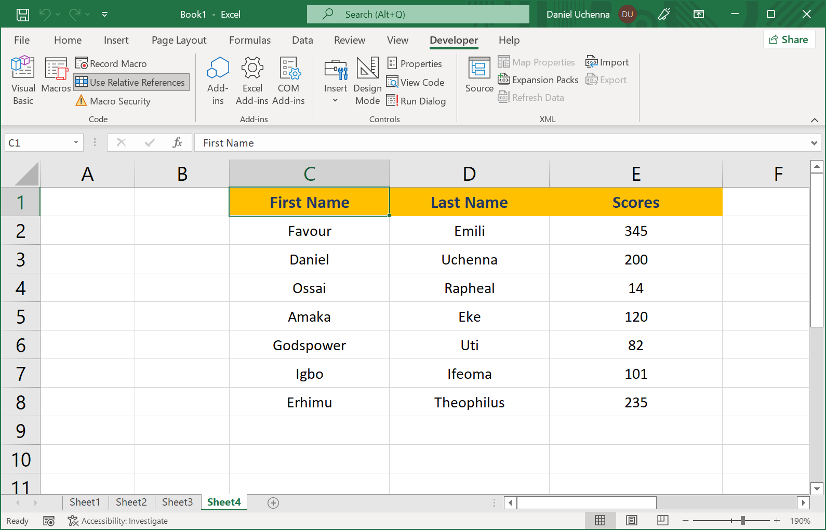Open the Formulas ribbon tab
The height and width of the screenshot is (530, 826).
(250, 40)
